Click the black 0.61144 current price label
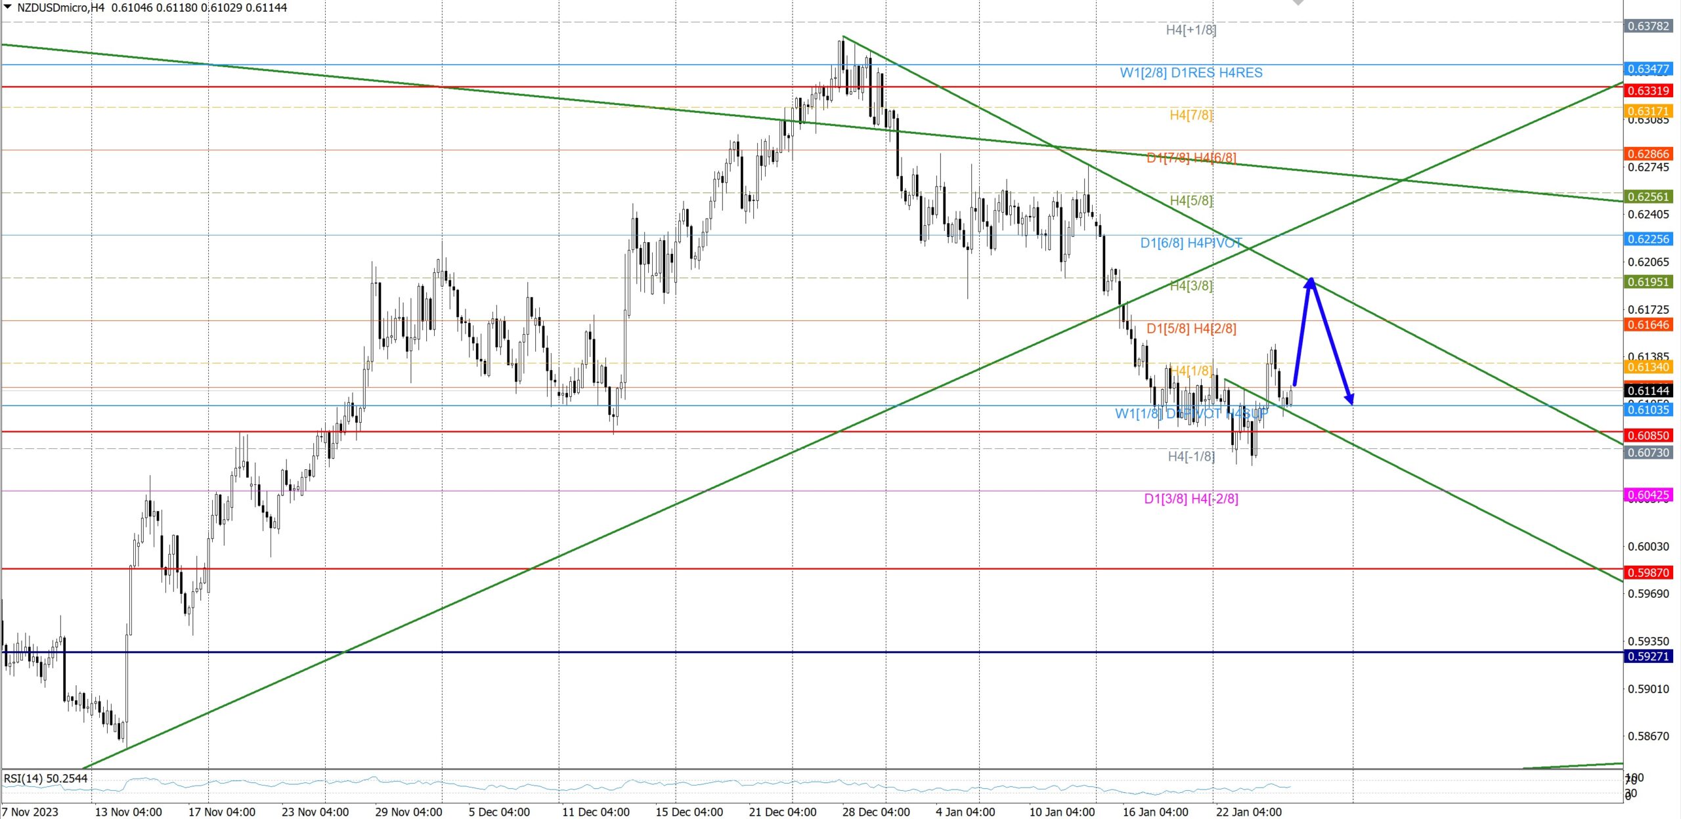The width and height of the screenshot is (1681, 819). pyautogui.click(x=1648, y=390)
